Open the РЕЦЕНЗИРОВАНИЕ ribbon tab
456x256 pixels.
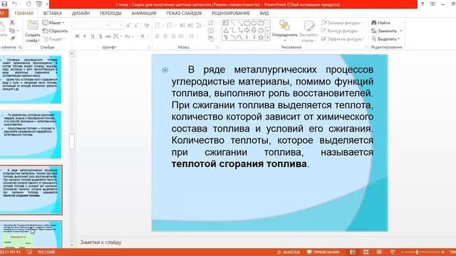[x=231, y=13]
